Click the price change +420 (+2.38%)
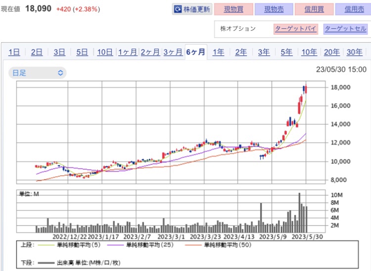 78,9
